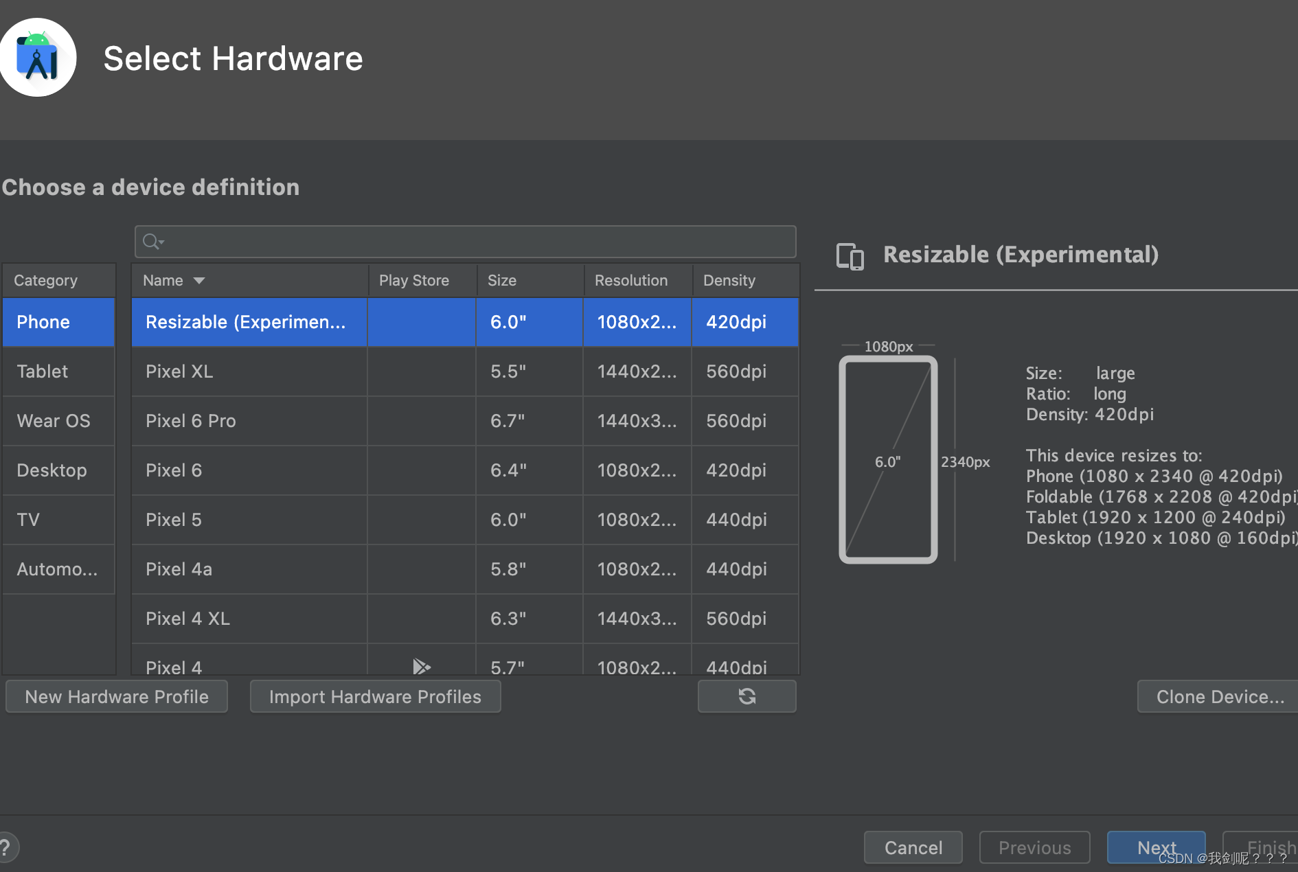1298x872 pixels.
Task: Select the Pixel 6 row
Action: 465,470
